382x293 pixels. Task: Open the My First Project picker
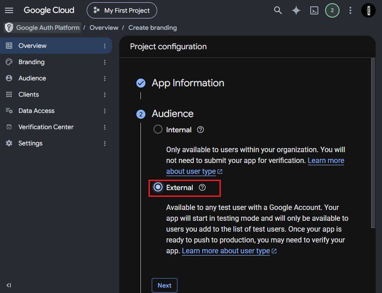coord(122,10)
